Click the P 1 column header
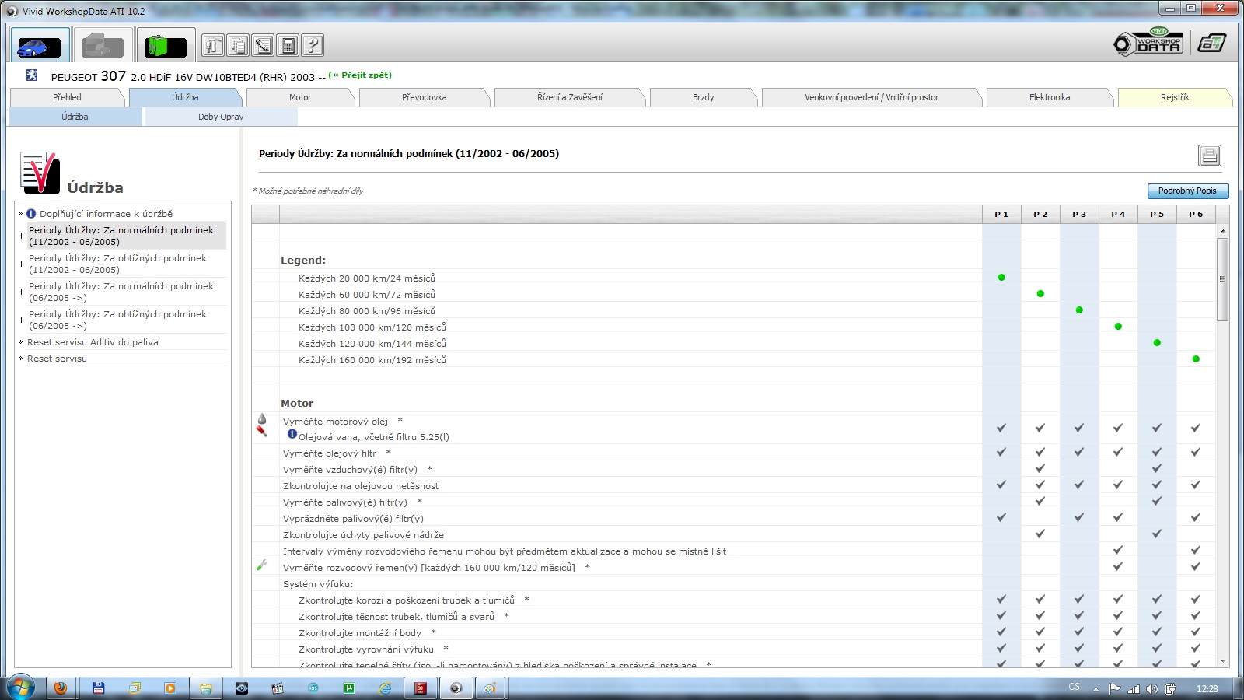 (x=1001, y=214)
